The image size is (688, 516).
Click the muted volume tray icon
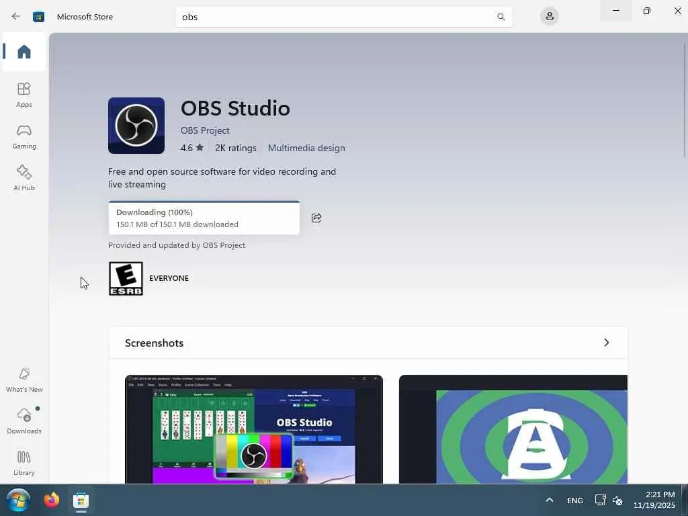click(x=618, y=500)
